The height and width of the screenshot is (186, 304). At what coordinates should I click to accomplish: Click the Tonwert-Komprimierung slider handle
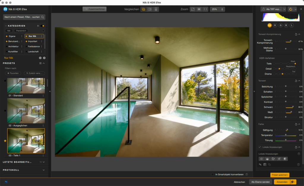click(290, 41)
